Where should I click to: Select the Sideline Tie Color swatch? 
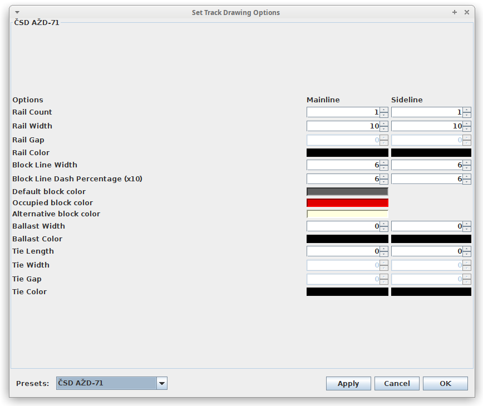tap(431, 291)
